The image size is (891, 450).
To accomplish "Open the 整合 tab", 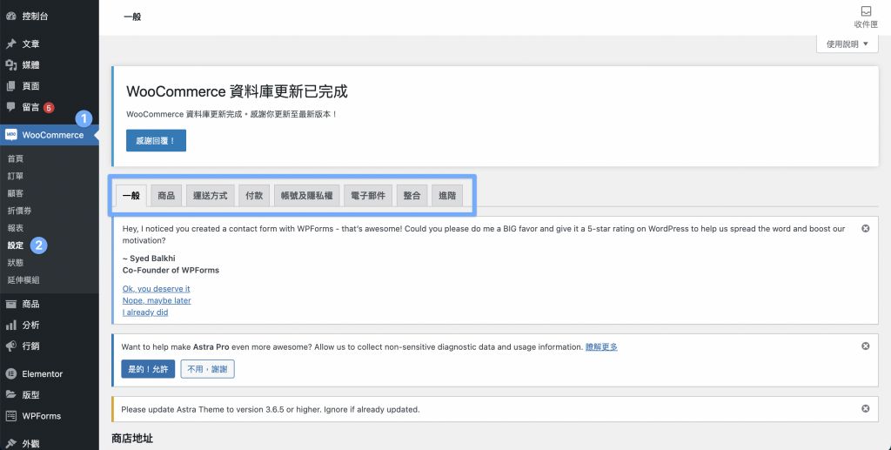I will [x=412, y=196].
